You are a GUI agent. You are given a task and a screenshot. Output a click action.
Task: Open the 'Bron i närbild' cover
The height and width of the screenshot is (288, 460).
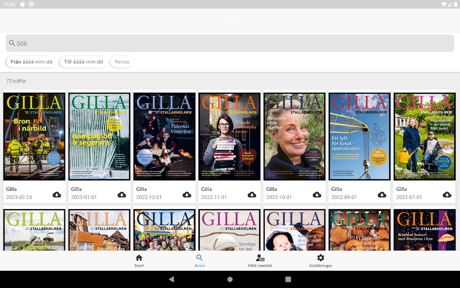[34, 136]
